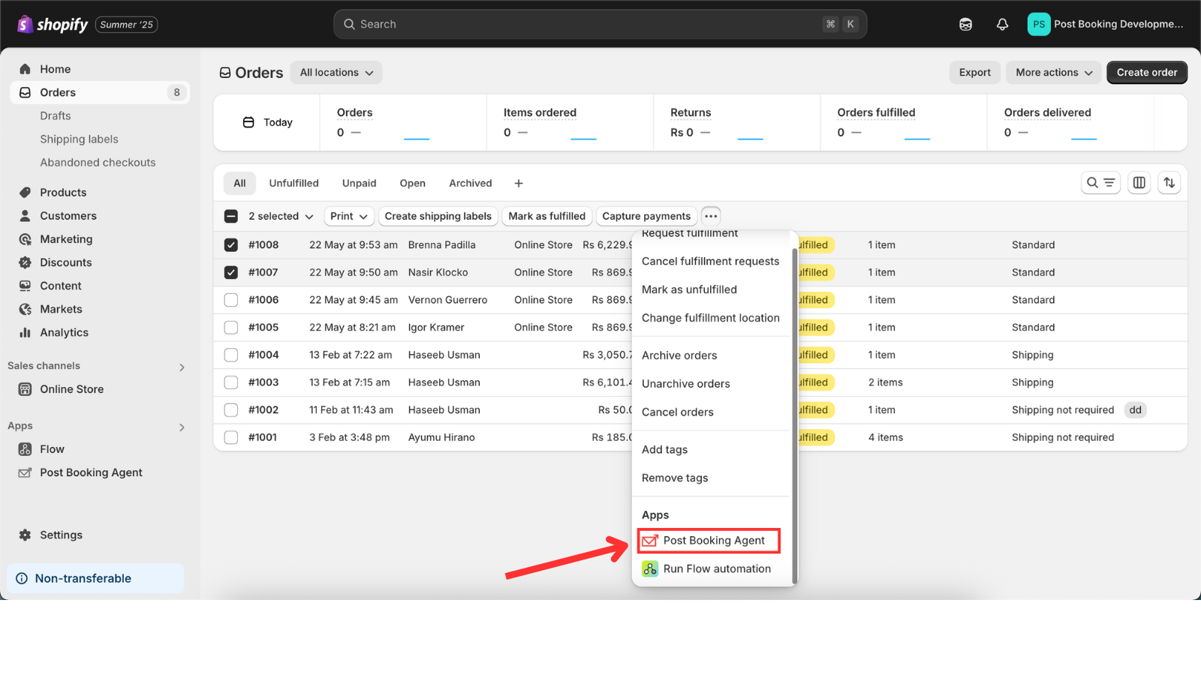Uncheck order #1007 checkbox

231,272
